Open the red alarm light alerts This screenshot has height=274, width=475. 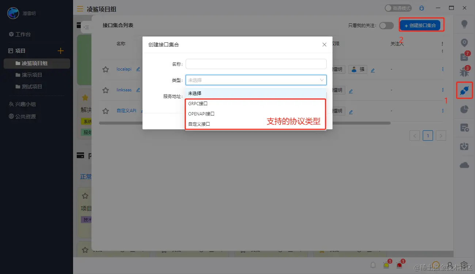click(x=399, y=265)
